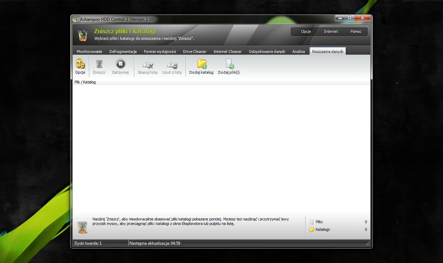Click the Plik / Katalog column header
Viewport: 443px width, 263px height.
point(216,82)
